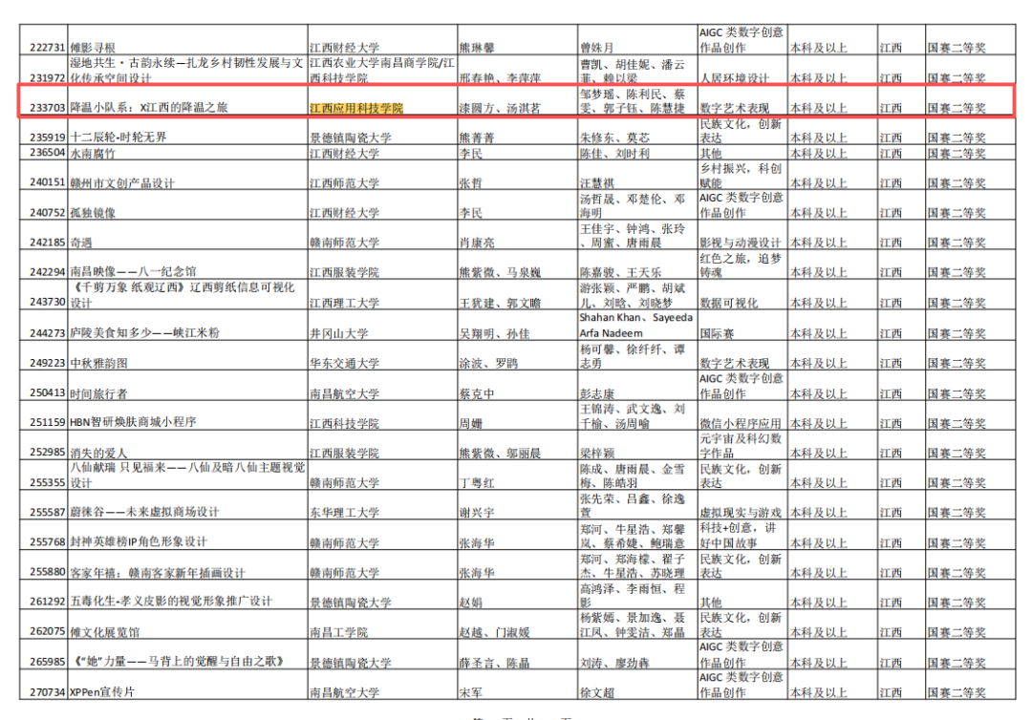
Task: Select the 微信小程序应用 category cell
Action: tap(740, 422)
